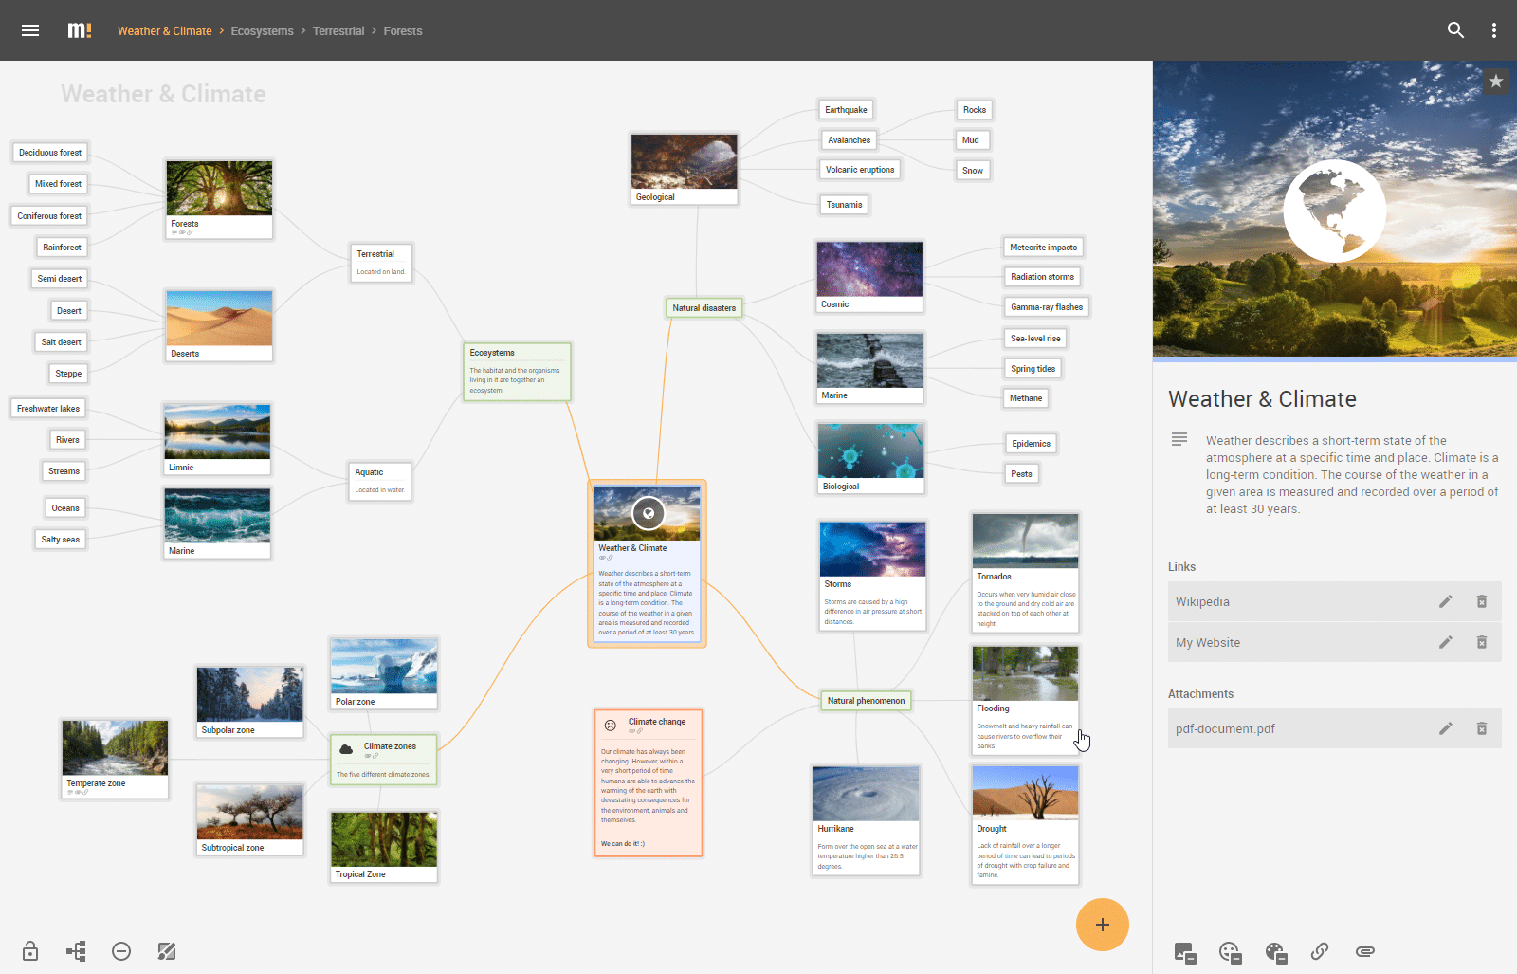Viewport: 1517px width, 974px height.
Task: Go to Ecosystems breadcrumb
Action: (x=262, y=30)
